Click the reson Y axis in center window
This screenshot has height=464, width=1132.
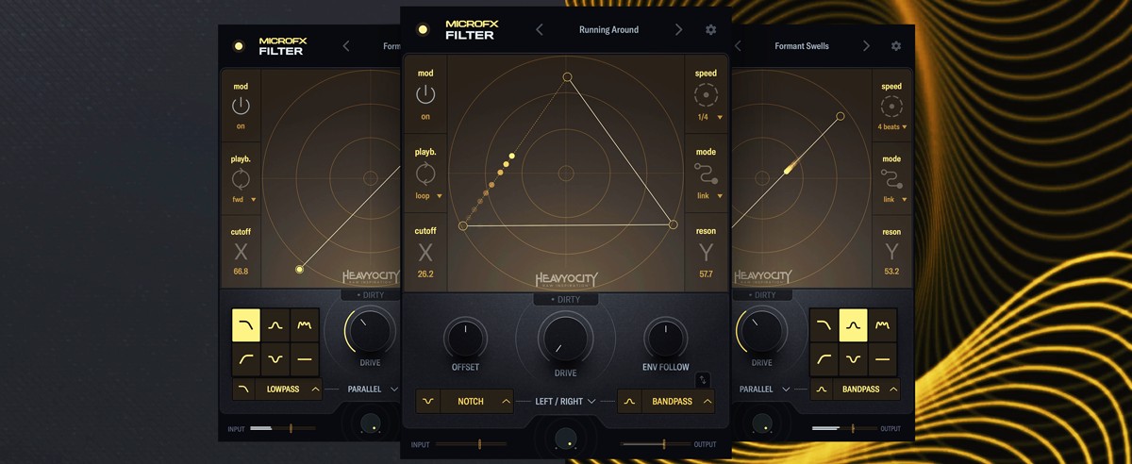(x=706, y=253)
